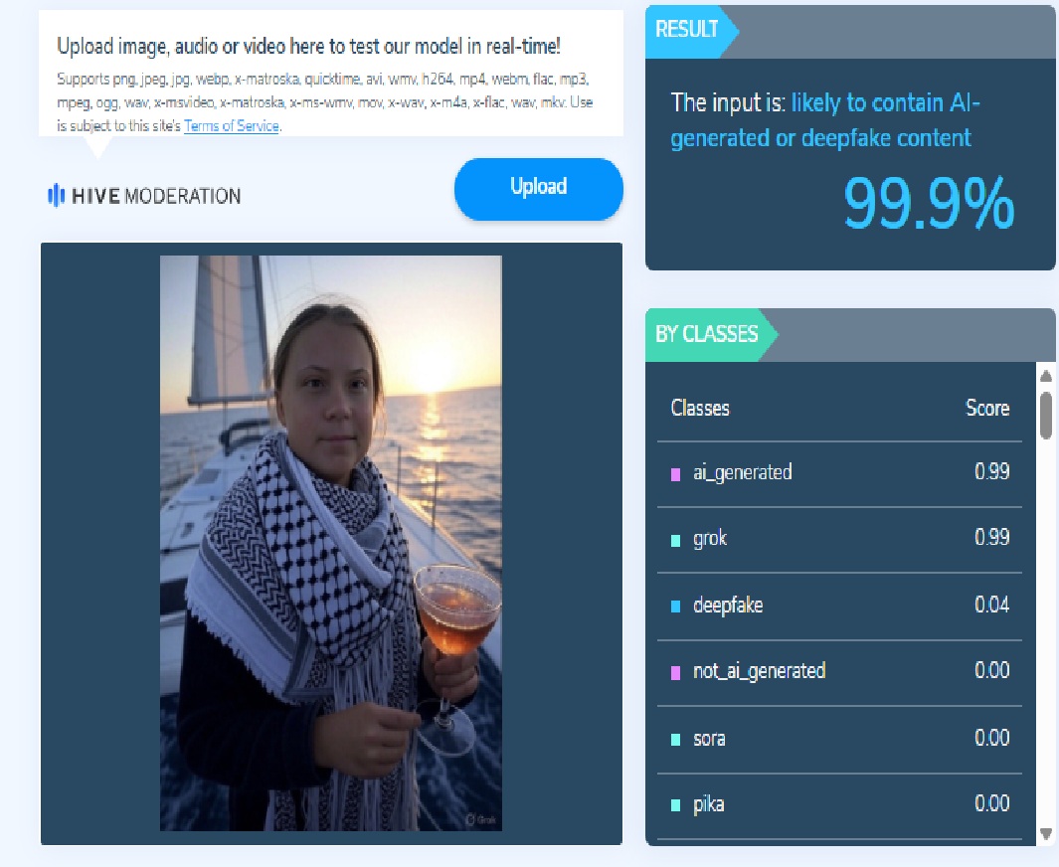
Task: Click the teal sora class marker
Action: click(x=675, y=740)
